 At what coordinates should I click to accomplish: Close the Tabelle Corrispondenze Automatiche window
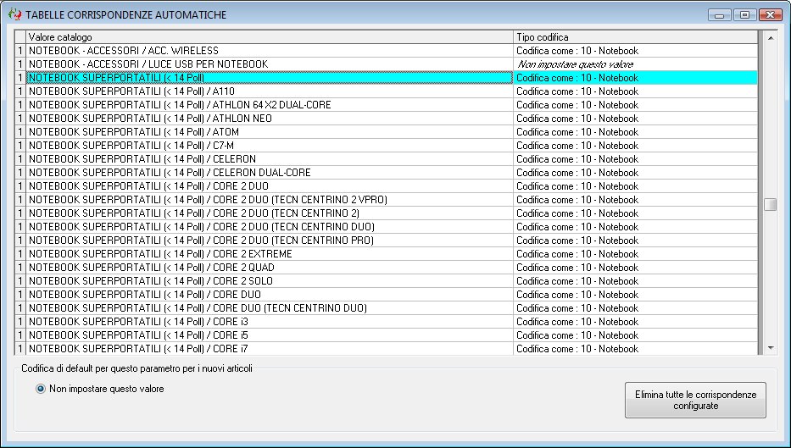tap(771, 15)
